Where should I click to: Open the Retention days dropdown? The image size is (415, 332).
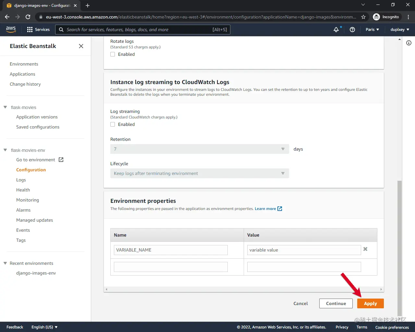282,149
